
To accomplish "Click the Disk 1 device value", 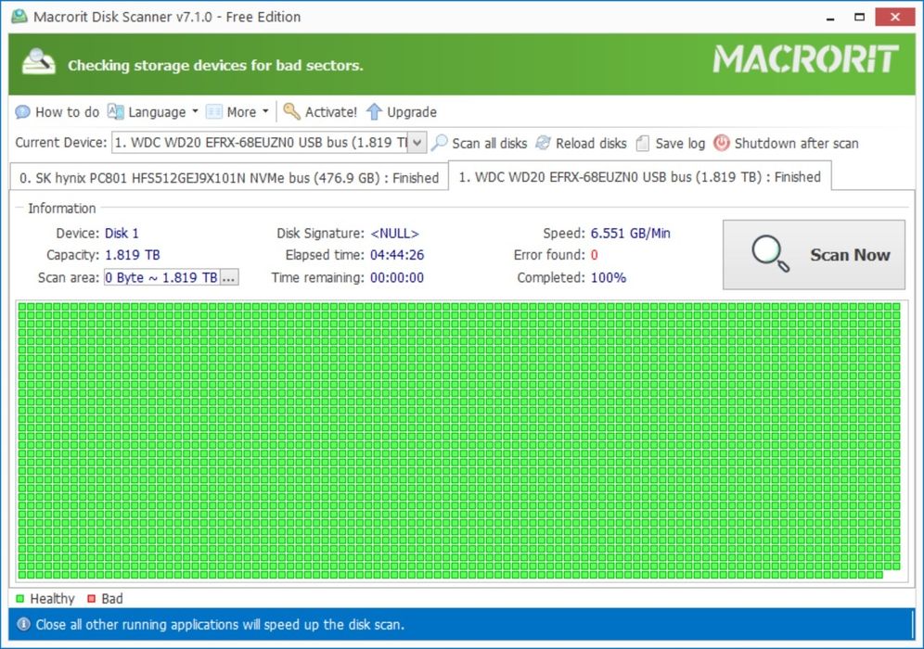I will (x=122, y=234).
